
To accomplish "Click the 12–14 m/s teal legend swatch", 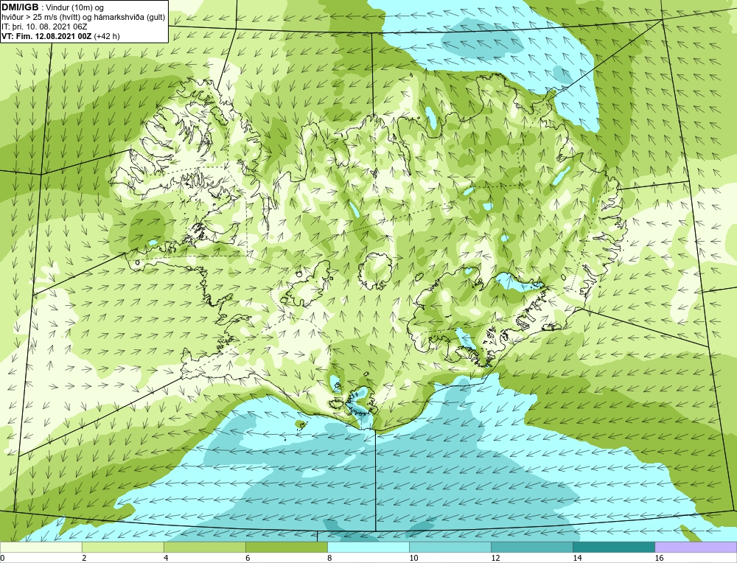I will pyautogui.click(x=531, y=547).
